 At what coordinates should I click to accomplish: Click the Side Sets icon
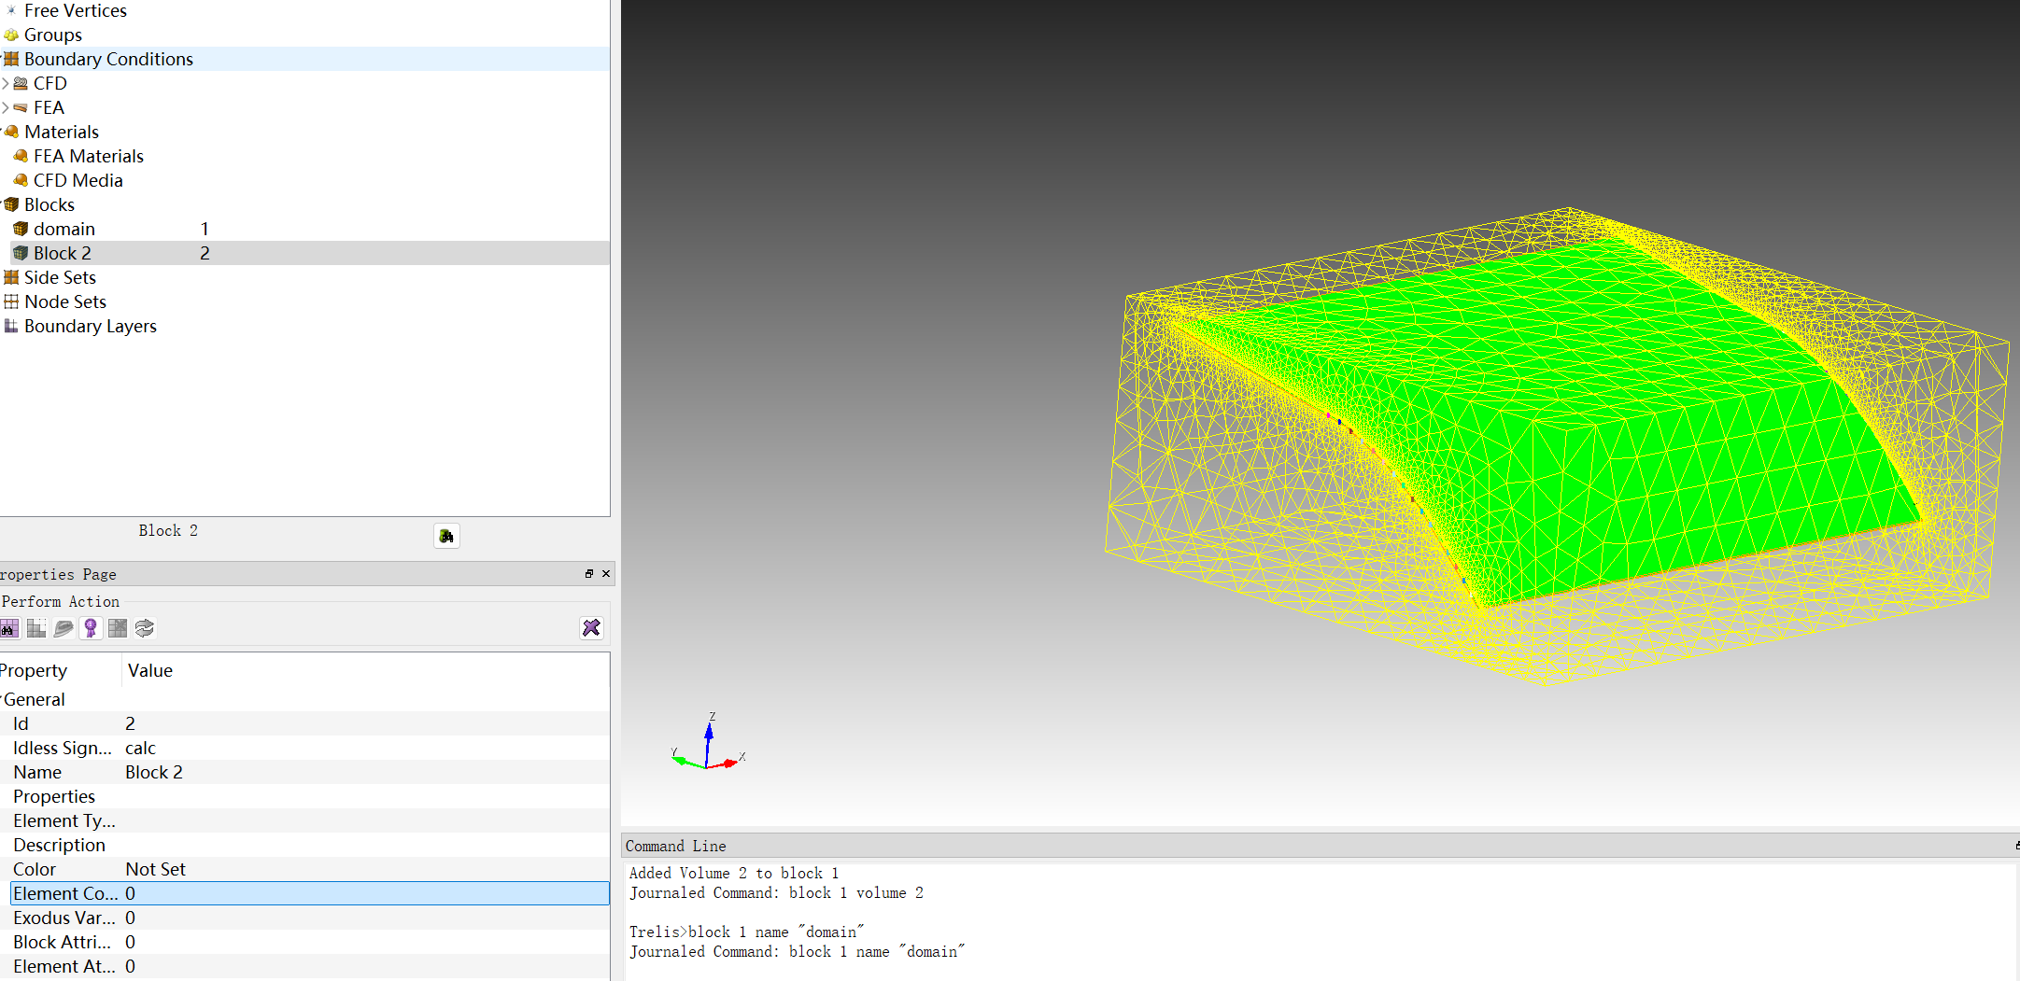[11, 277]
